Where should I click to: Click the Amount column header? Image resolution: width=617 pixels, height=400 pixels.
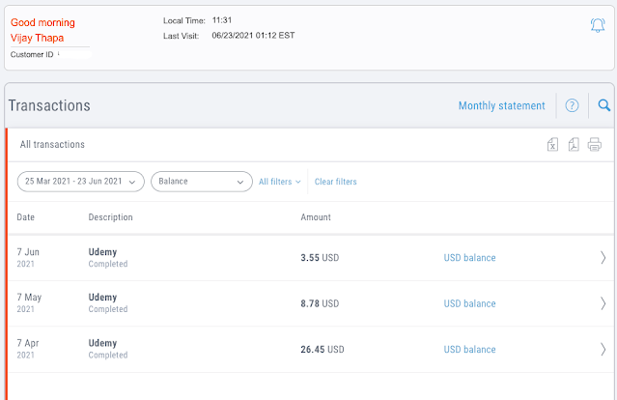[x=316, y=217]
